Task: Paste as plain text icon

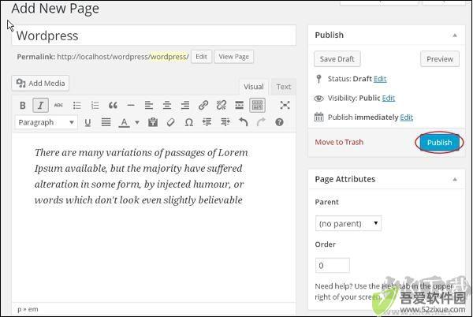Action: coord(153,122)
